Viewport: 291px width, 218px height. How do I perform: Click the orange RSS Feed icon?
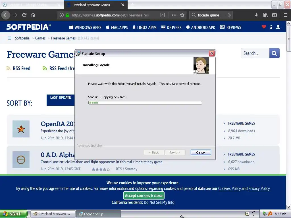pyautogui.click(x=9, y=68)
